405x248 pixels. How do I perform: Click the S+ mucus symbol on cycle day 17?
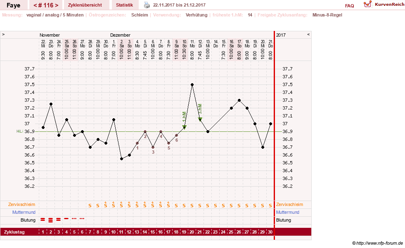(x=168, y=205)
